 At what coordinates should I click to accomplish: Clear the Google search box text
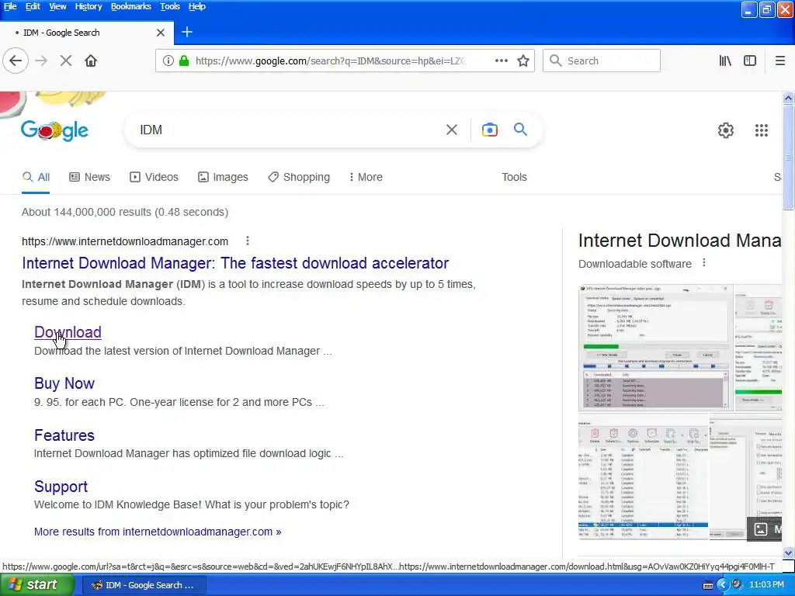pos(452,130)
